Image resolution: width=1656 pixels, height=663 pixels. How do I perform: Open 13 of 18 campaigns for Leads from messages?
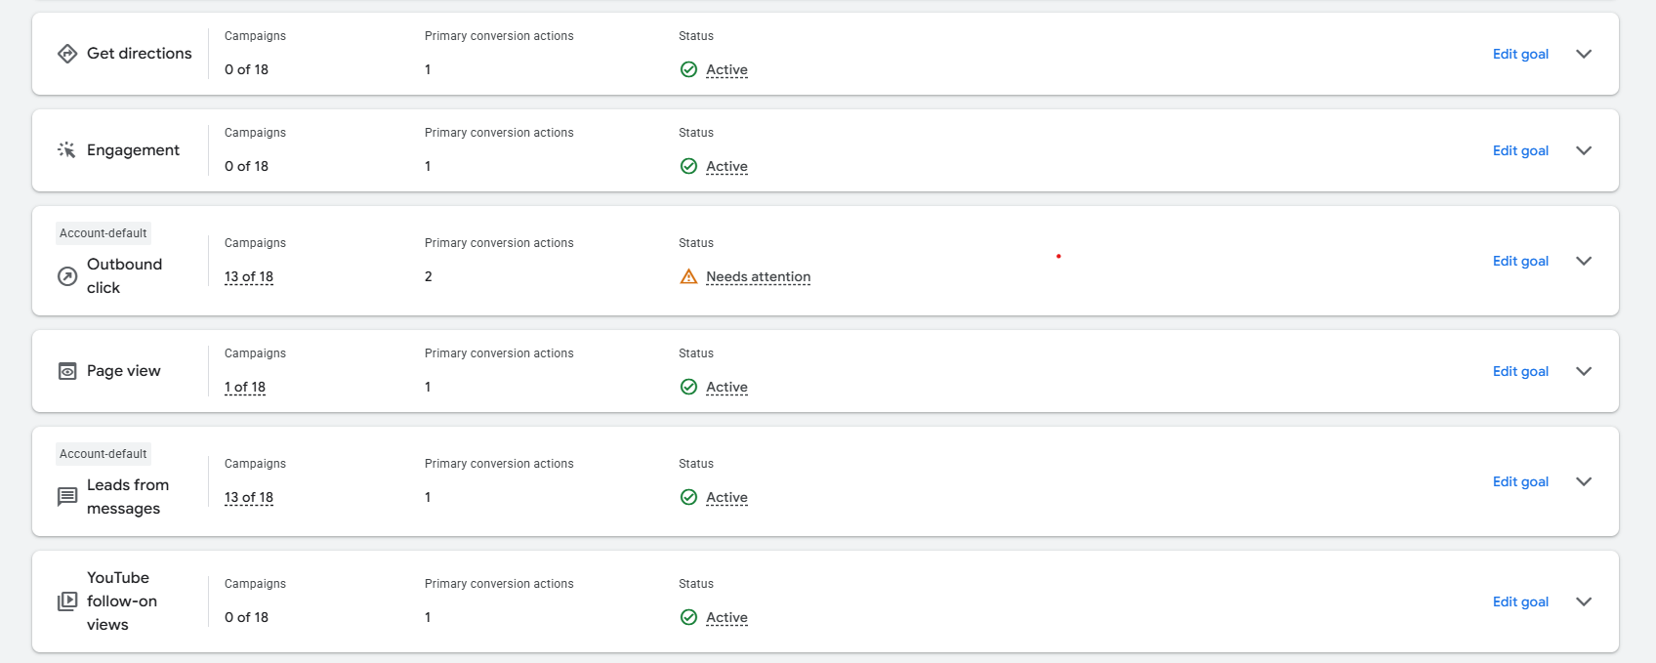click(249, 497)
